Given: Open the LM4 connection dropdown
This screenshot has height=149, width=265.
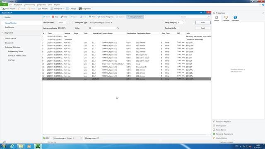Looking at the screenshot, I should click(x=51, y=138).
